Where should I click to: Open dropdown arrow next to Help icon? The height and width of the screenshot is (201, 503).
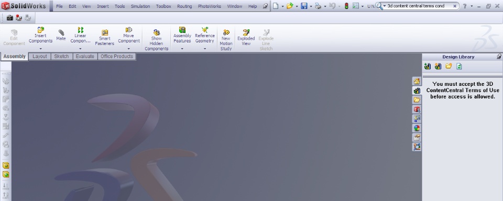(x=472, y=6)
